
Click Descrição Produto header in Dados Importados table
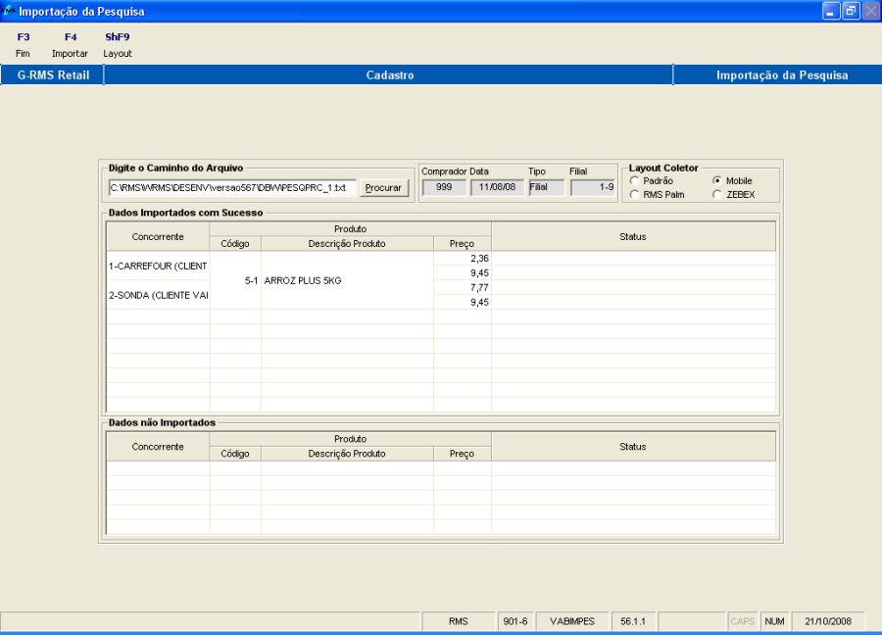pos(347,244)
